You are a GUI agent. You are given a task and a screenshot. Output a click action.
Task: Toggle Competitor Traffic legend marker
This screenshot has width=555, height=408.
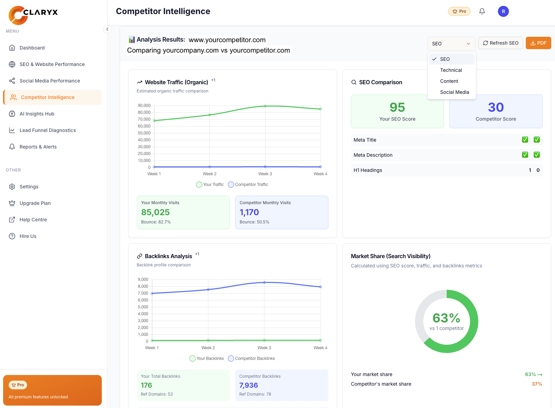(x=231, y=185)
